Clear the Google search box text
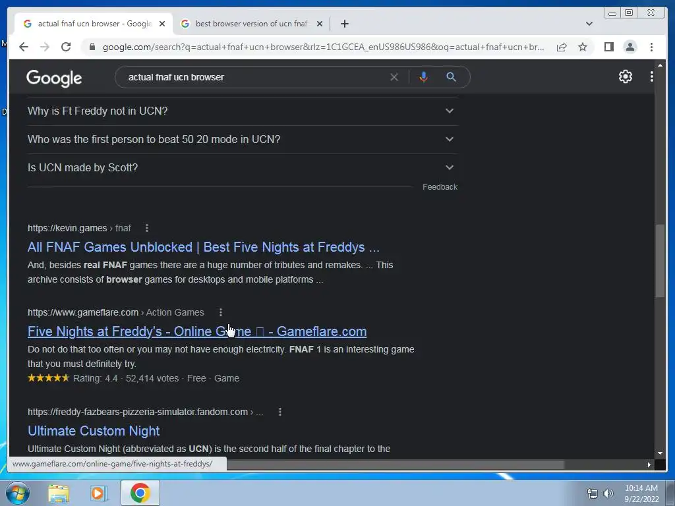The width and height of the screenshot is (675, 506). 394,77
